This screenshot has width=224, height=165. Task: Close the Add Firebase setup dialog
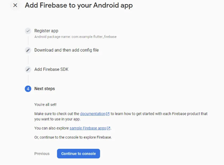click(15, 5)
